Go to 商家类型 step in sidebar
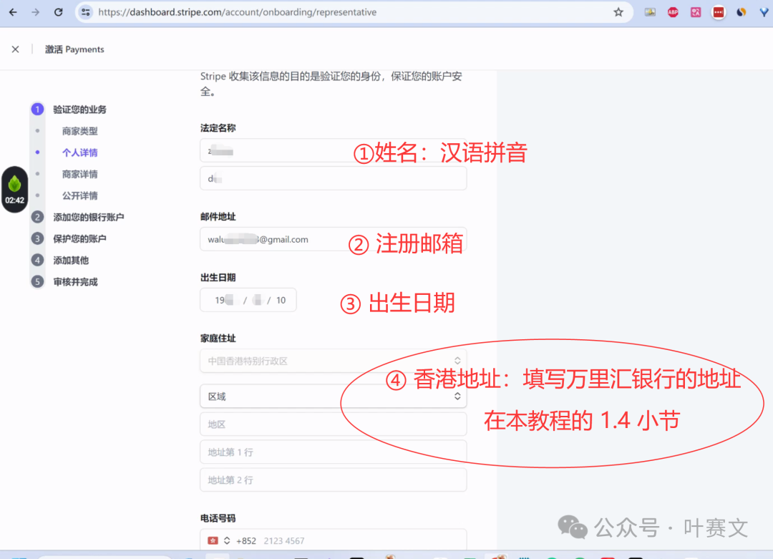This screenshot has height=559, width=773. (x=79, y=131)
